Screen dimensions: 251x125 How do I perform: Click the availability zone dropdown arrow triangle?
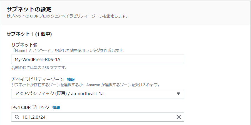coord(178,94)
